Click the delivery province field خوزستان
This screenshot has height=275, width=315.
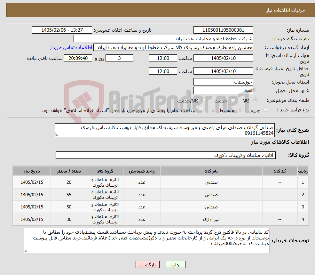223,82
